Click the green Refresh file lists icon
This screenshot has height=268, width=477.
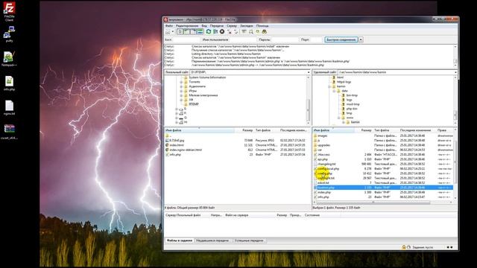point(209,31)
